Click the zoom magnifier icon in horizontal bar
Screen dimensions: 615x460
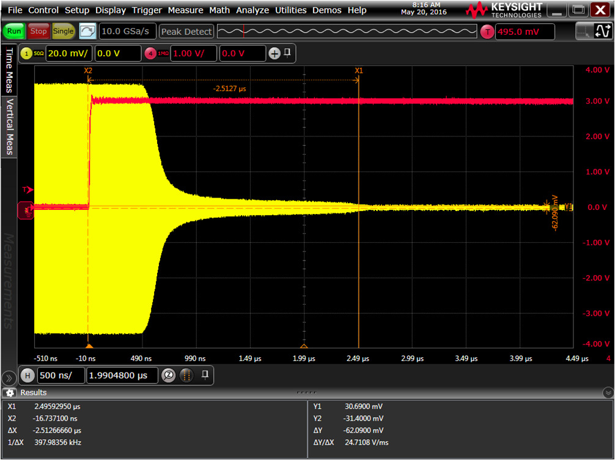[x=168, y=376]
